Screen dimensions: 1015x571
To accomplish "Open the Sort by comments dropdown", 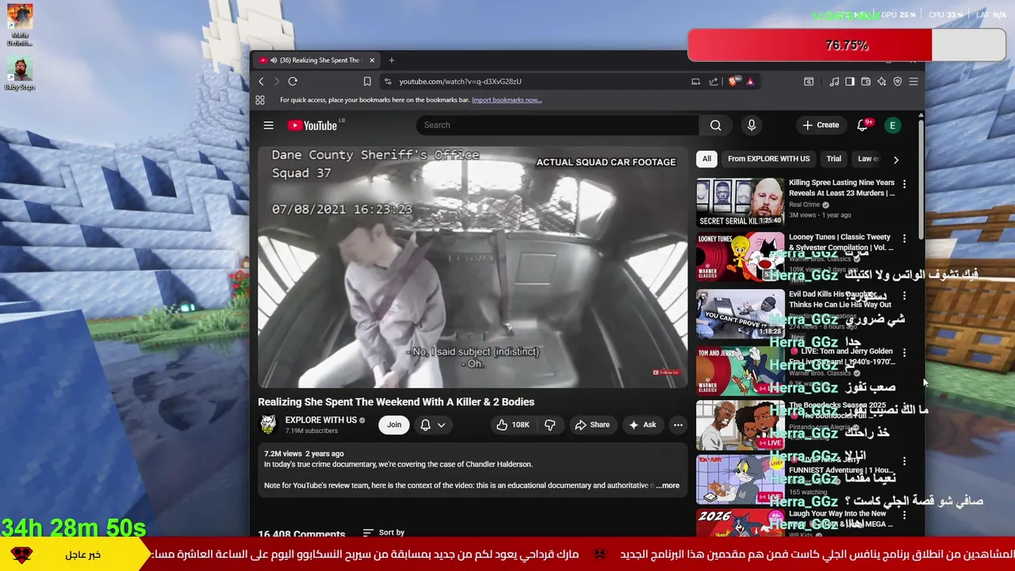I will [x=384, y=533].
